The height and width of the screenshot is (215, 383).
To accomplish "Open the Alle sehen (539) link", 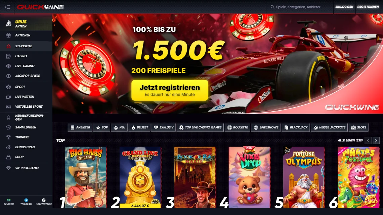I will [350, 141].
